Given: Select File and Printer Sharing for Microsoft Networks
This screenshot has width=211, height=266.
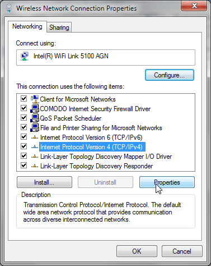Looking at the screenshot, I should tap(101, 128).
